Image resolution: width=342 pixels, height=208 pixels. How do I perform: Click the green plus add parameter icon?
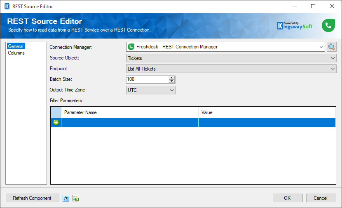(x=56, y=122)
